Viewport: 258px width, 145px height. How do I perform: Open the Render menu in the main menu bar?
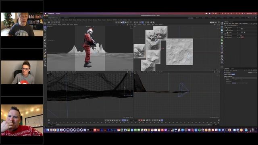coord(104,20)
